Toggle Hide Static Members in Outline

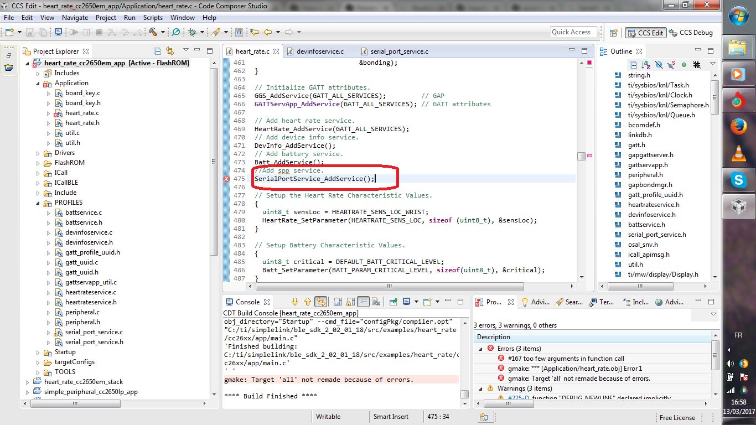click(671, 65)
